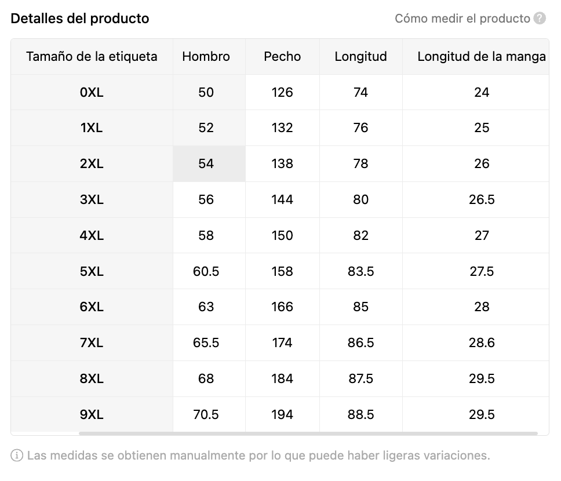Click the highlighted 54 shoulder cell
The width and height of the screenshot is (561, 481).
click(206, 164)
